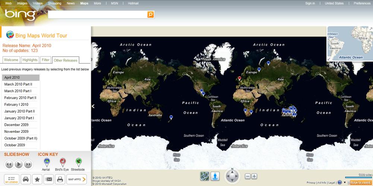
Task: Click the Bing Maps World Tour globe icon
Action: coord(10,35)
